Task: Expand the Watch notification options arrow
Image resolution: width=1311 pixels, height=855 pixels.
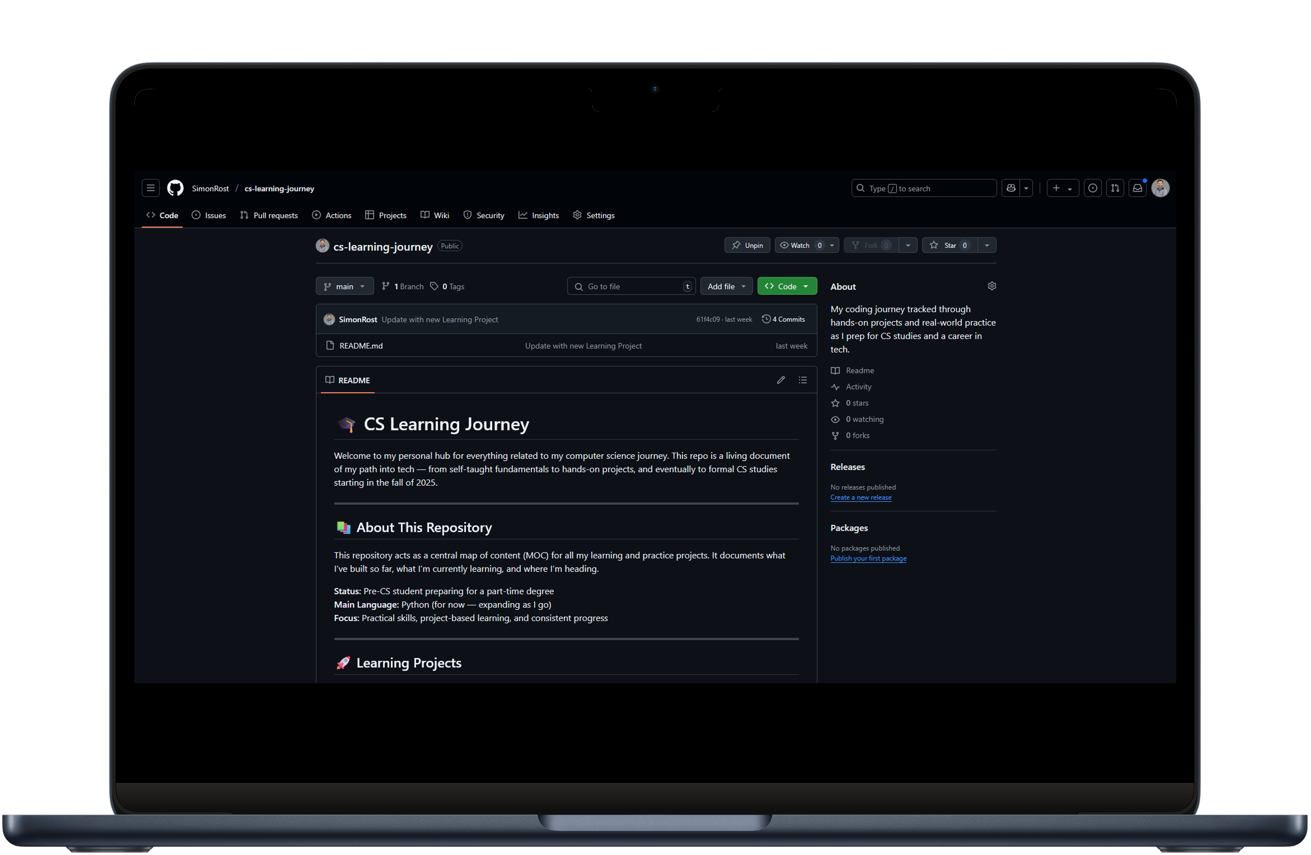Action: [x=832, y=245]
